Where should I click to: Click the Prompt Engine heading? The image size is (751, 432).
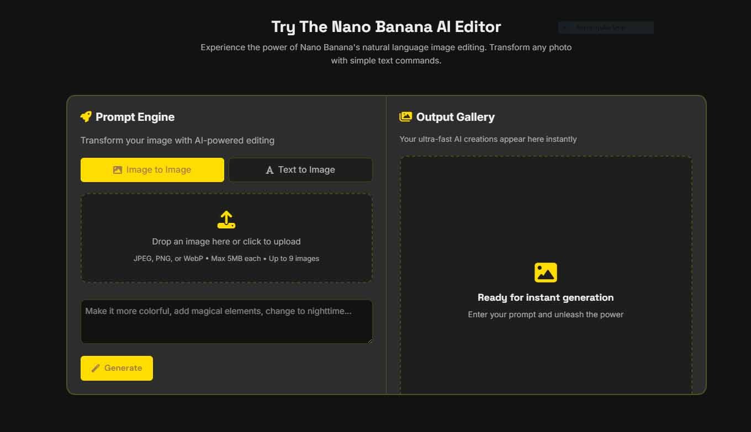tap(135, 117)
